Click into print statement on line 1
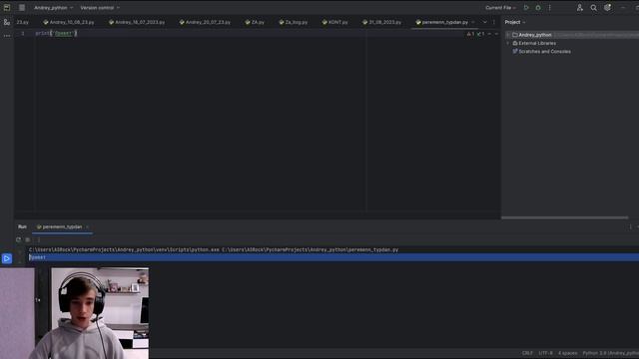This screenshot has height=359, width=639. [56, 33]
